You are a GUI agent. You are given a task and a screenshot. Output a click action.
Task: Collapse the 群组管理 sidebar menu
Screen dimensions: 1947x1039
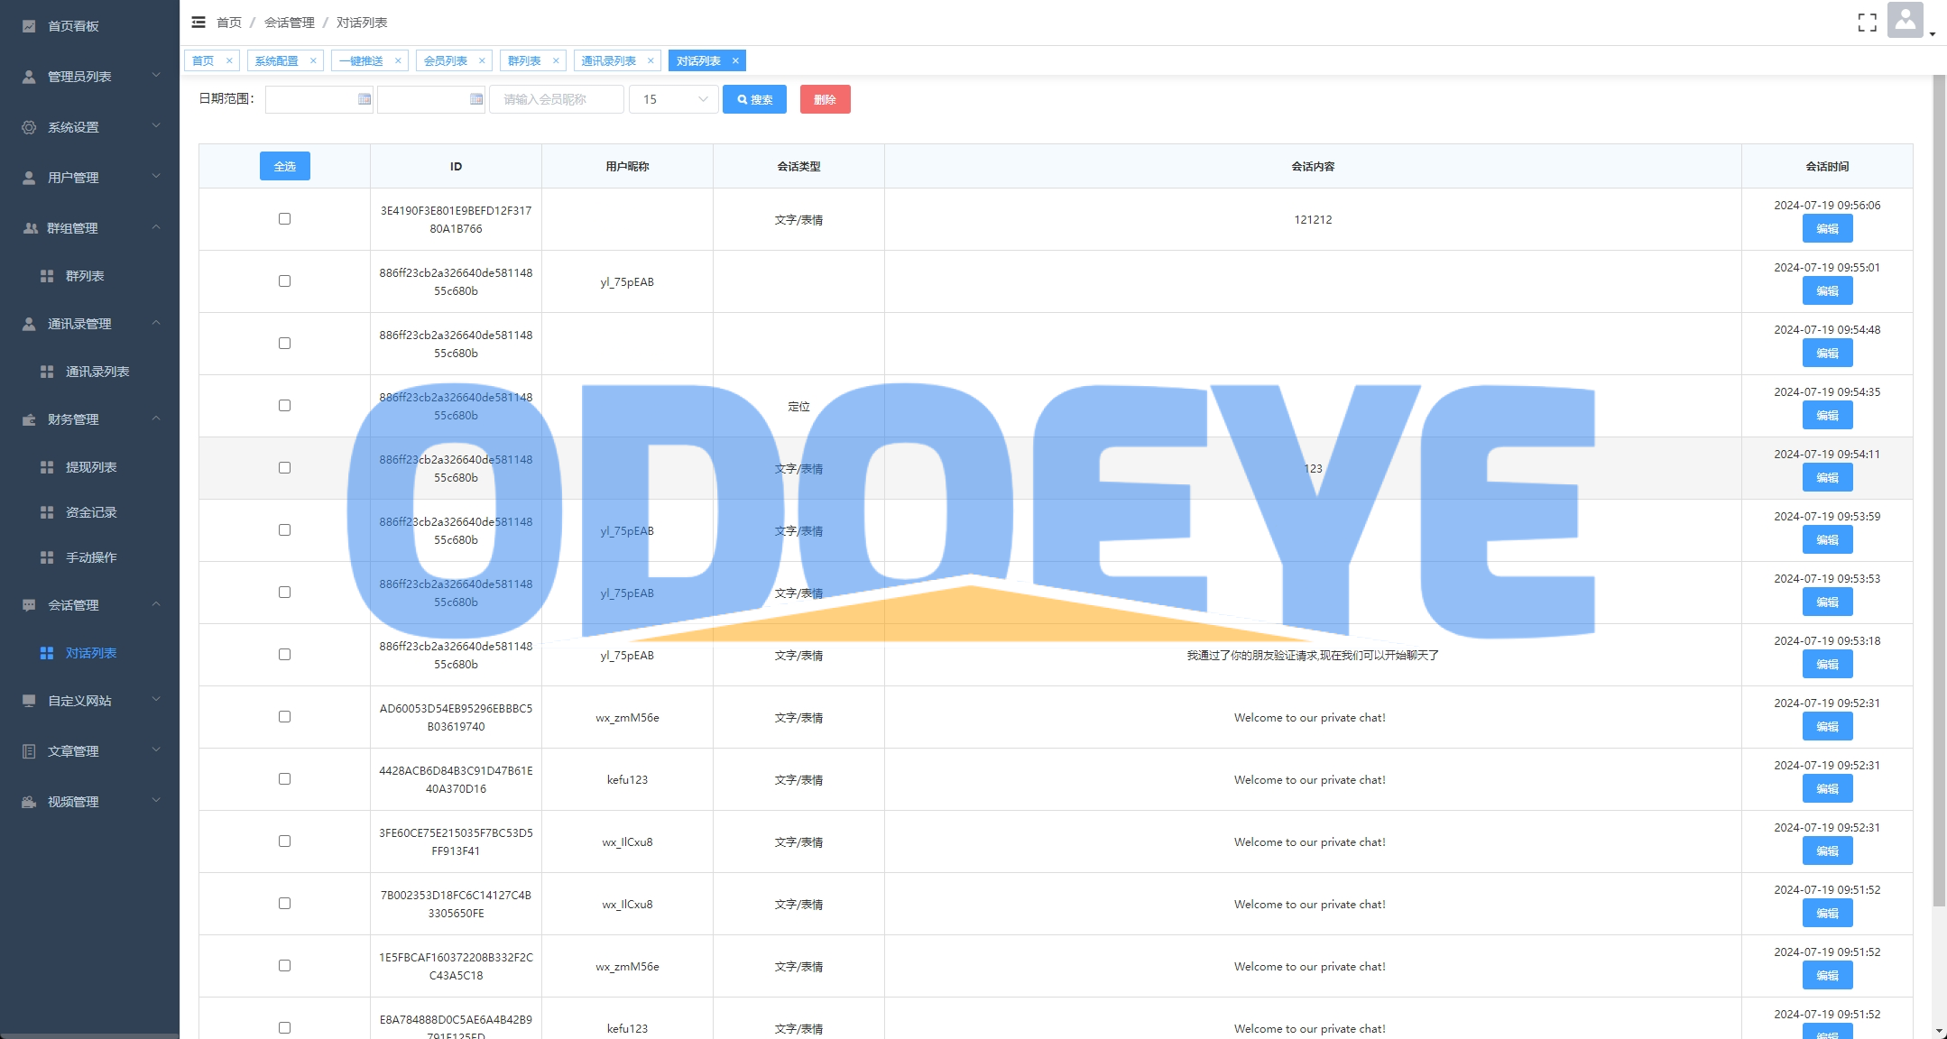point(156,227)
